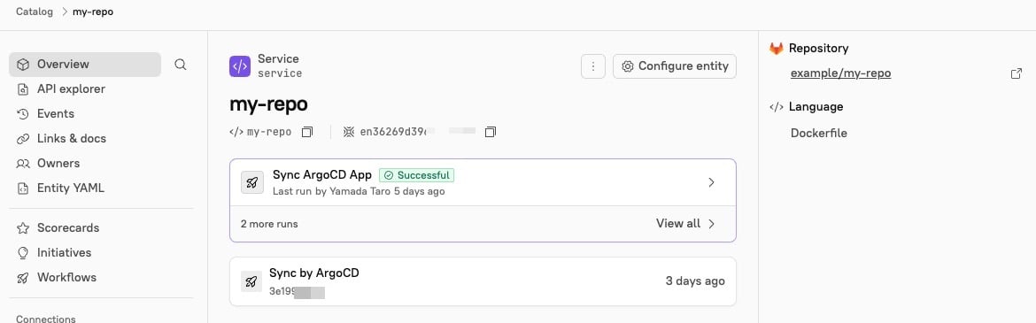Image resolution: width=1036 pixels, height=323 pixels.
Task: Open the three-dot more options menu
Action: 593,66
